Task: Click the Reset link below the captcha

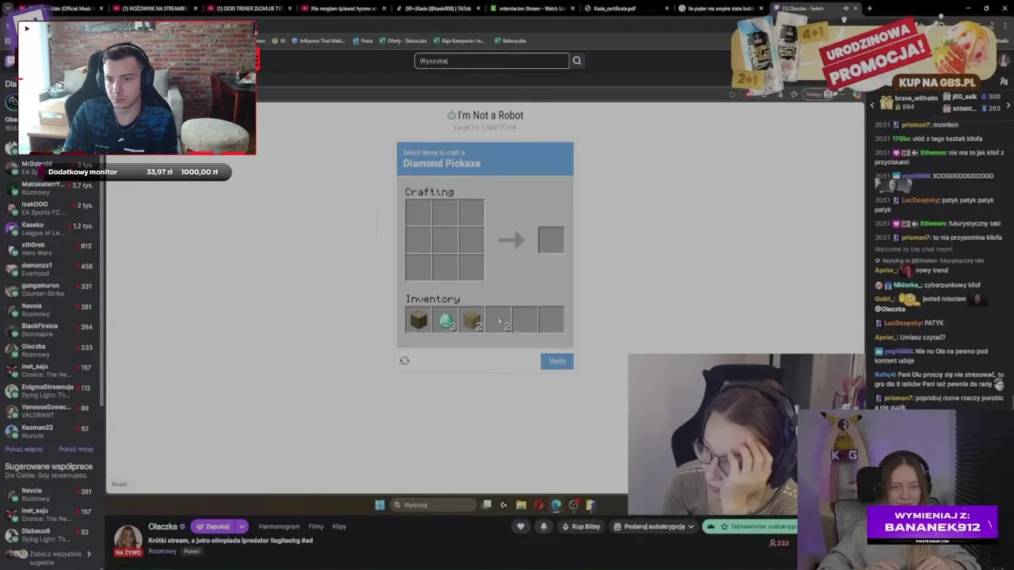Action: point(119,484)
